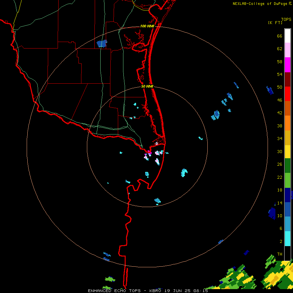Pick the bright red legend swatch
293x293 pixels.
(287, 94)
